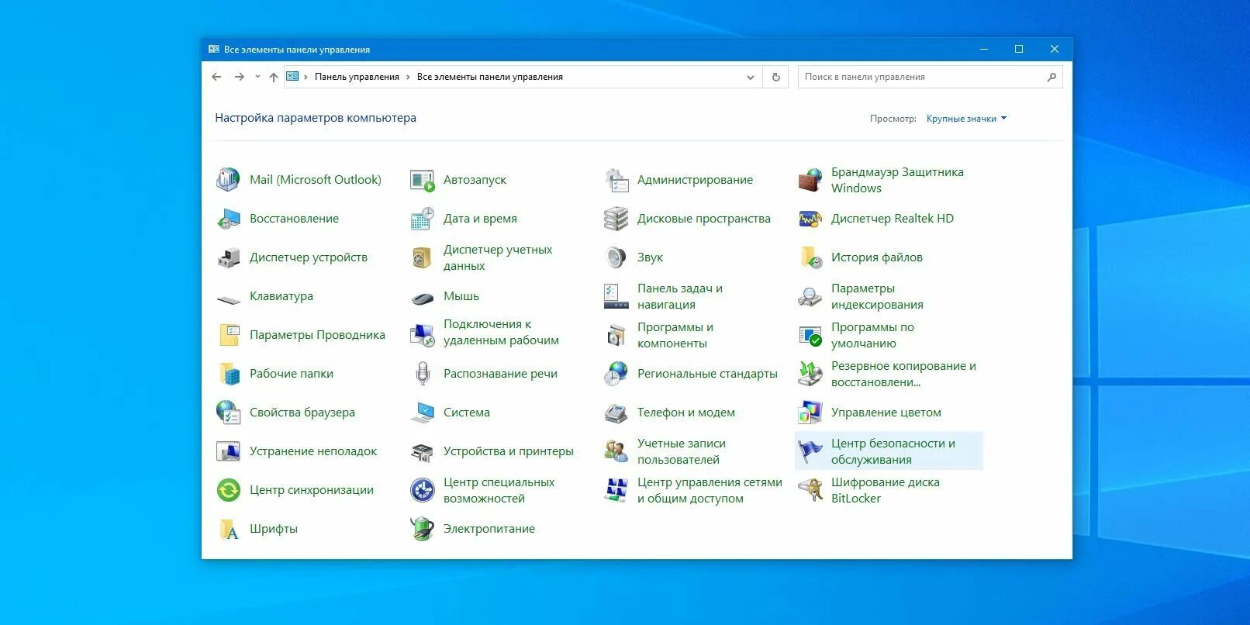The image size is (1250, 625).
Task: Expand the chevron before Панель управления breadcrumb
Action: click(306, 77)
